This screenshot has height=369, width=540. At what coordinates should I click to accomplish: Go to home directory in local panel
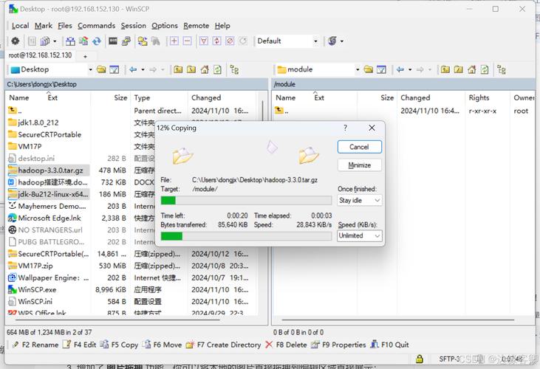pyautogui.click(x=205, y=69)
